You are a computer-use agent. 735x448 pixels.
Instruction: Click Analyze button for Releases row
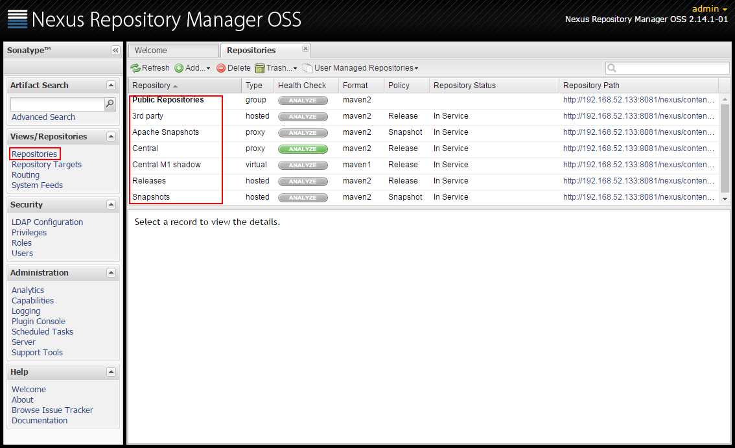(x=303, y=182)
